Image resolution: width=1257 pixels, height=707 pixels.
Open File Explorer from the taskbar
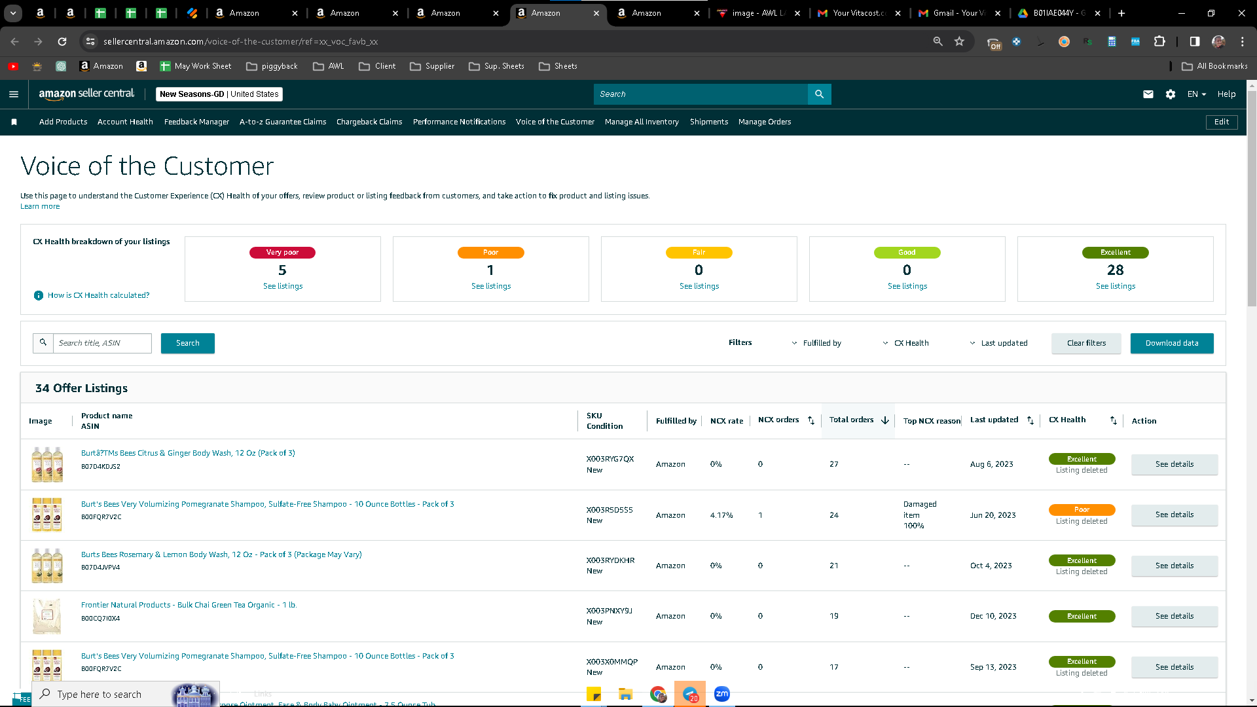point(626,694)
